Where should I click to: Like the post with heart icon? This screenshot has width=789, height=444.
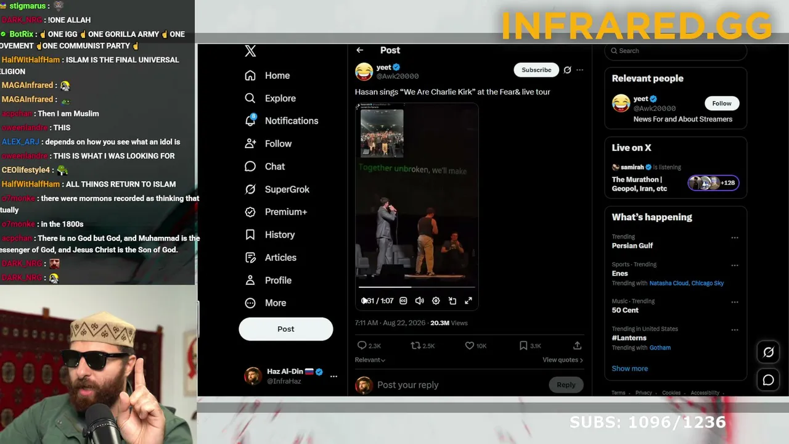(470, 346)
